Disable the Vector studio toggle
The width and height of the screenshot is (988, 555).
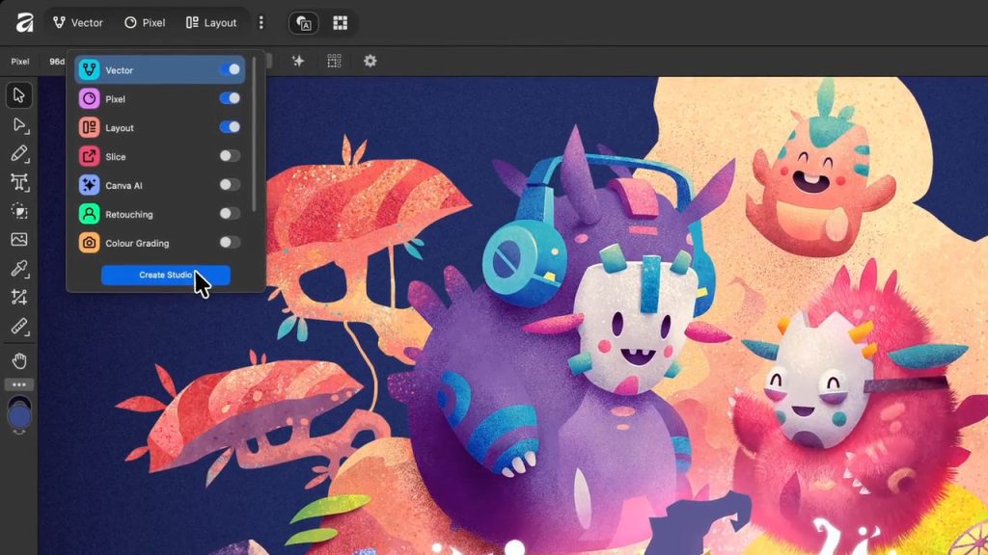(230, 69)
